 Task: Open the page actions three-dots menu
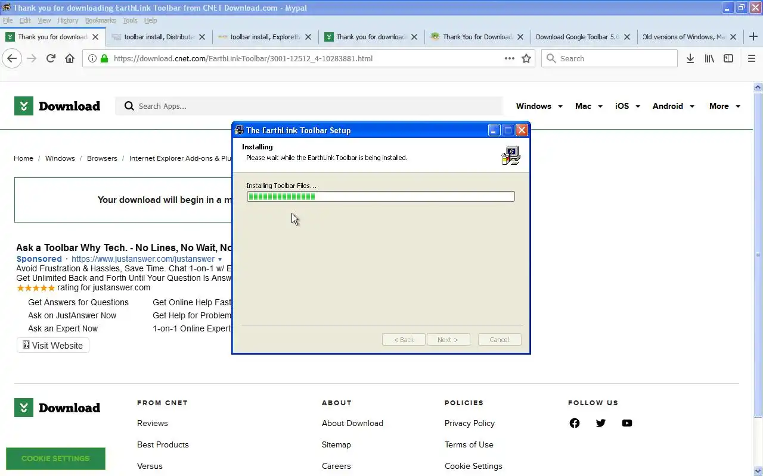click(510, 58)
